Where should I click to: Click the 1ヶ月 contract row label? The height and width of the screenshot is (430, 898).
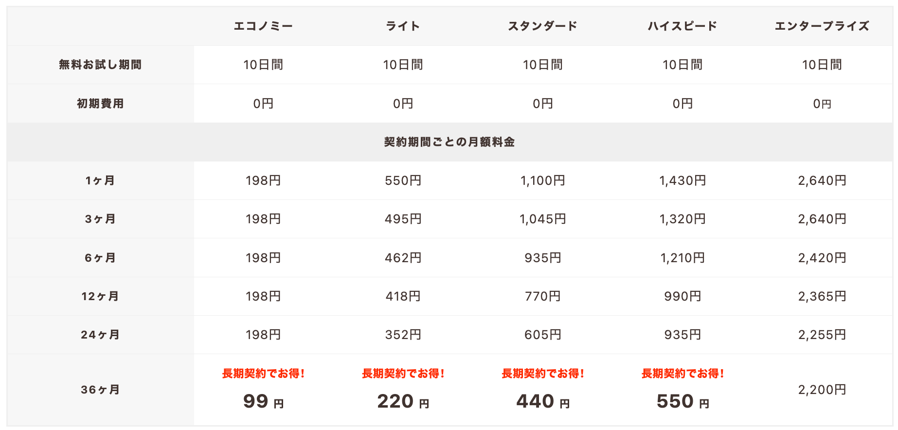tap(100, 180)
